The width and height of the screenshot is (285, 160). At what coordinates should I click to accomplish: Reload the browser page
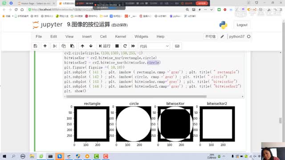pyautogui.click(x=16, y=10)
